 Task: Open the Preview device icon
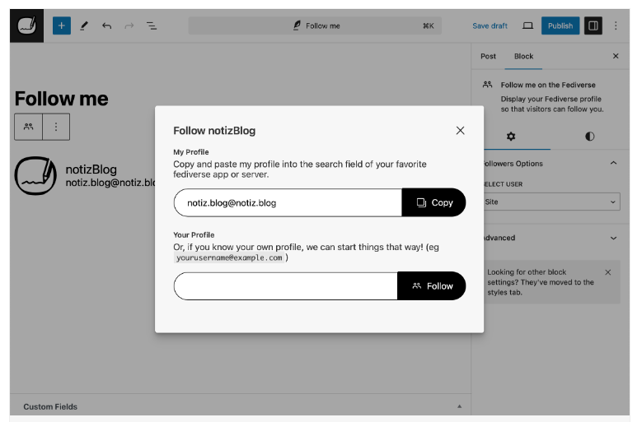527,26
